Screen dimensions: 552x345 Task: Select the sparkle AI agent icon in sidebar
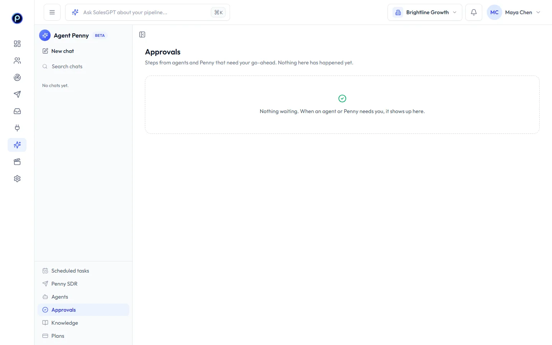tap(17, 145)
